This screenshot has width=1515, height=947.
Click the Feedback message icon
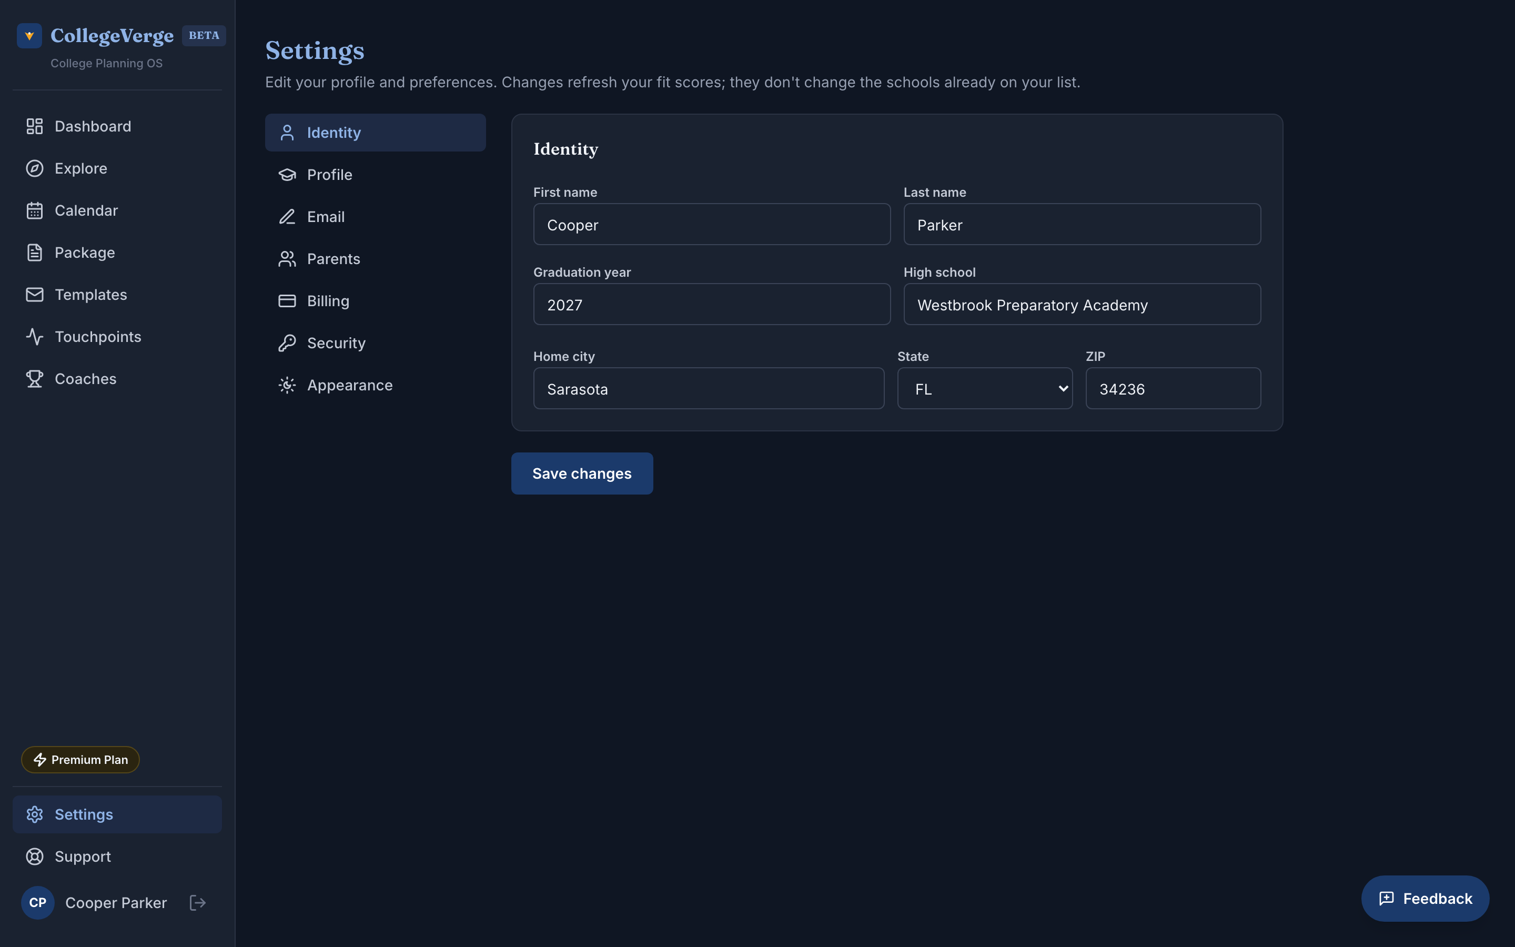click(1386, 899)
